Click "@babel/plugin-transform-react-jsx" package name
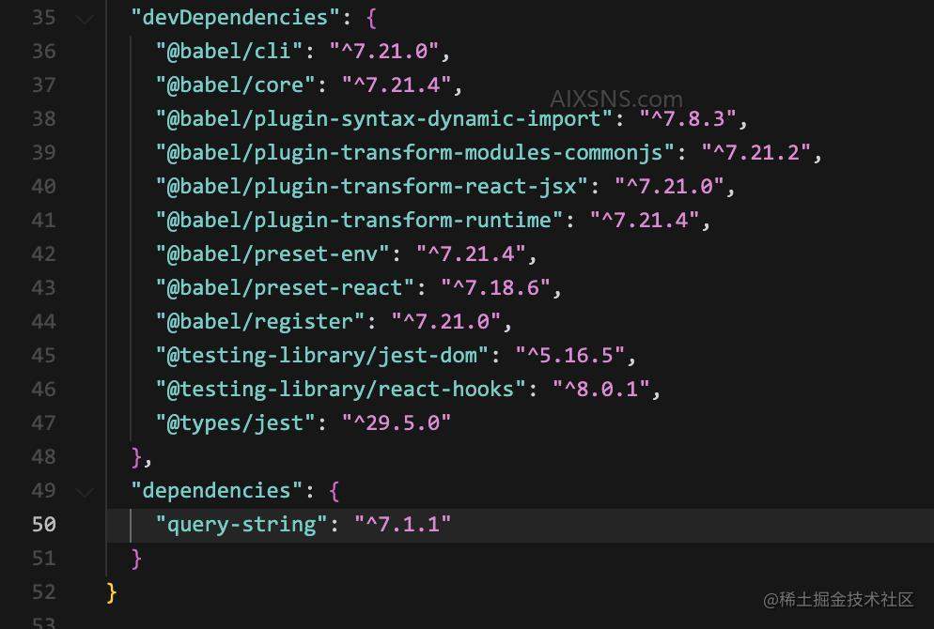This screenshot has width=934, height=629. (x=372, y=187)
